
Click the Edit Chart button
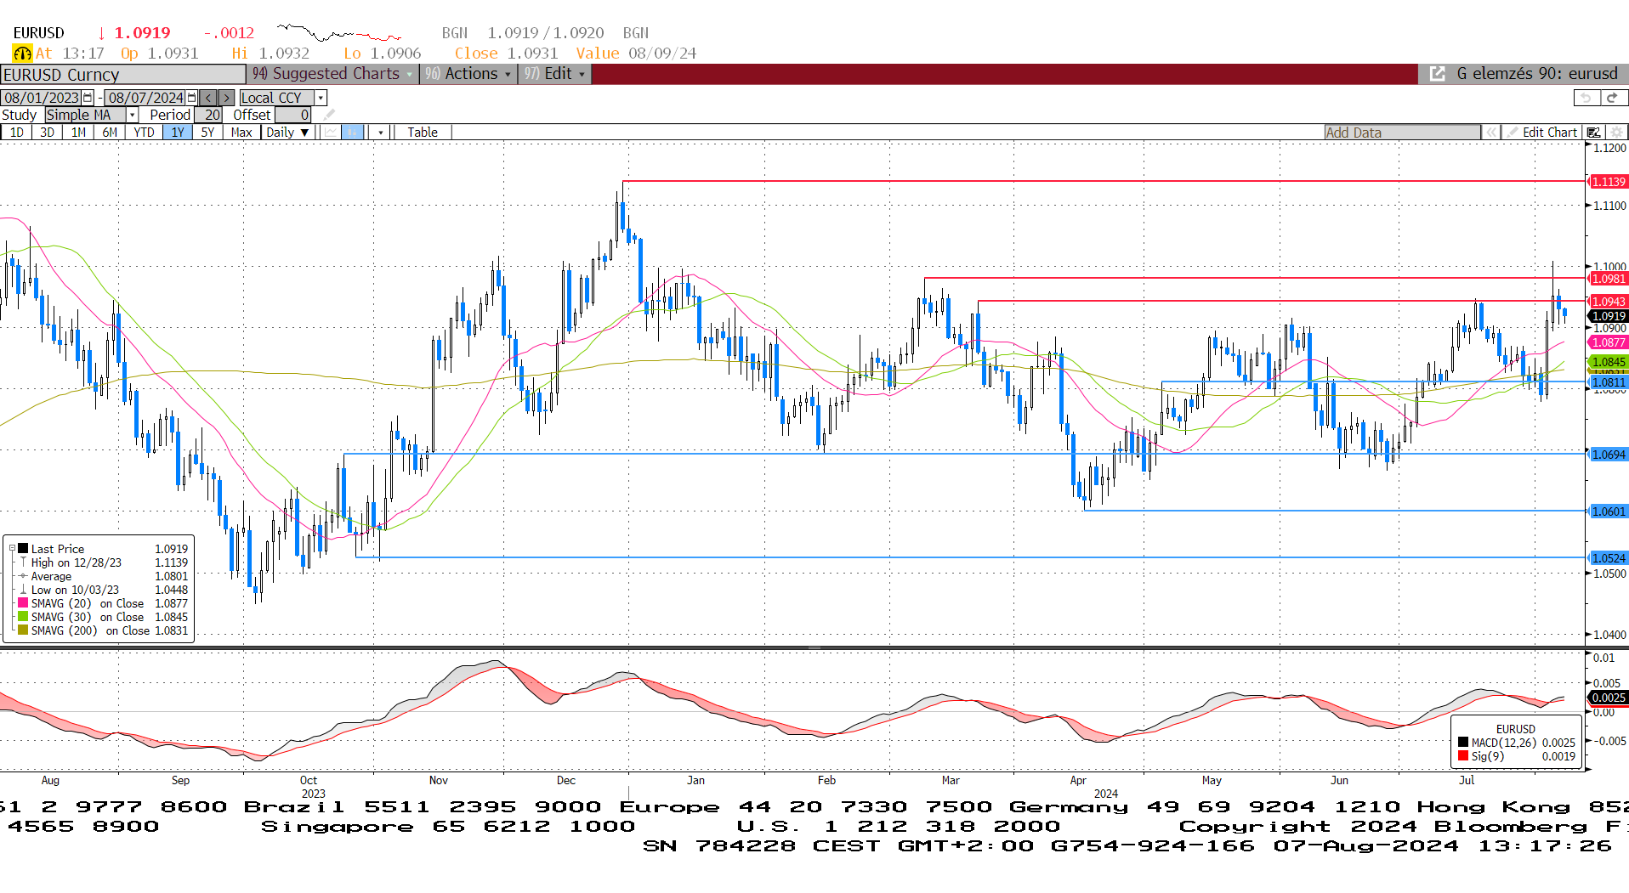pos(1542,133)
